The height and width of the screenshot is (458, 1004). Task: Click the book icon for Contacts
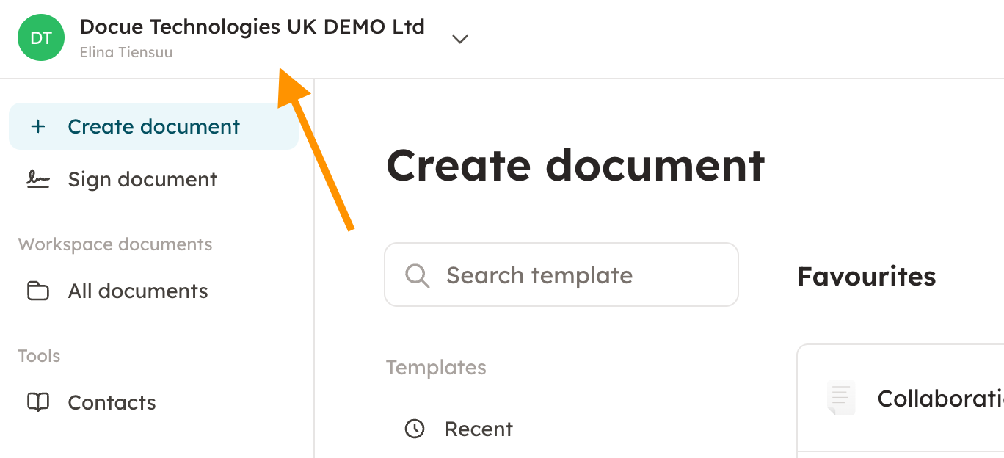pyautogui.click(x=38, y=402)
